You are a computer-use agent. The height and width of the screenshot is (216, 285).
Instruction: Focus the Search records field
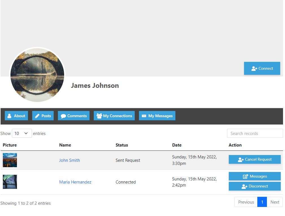(x=255, y=133)
